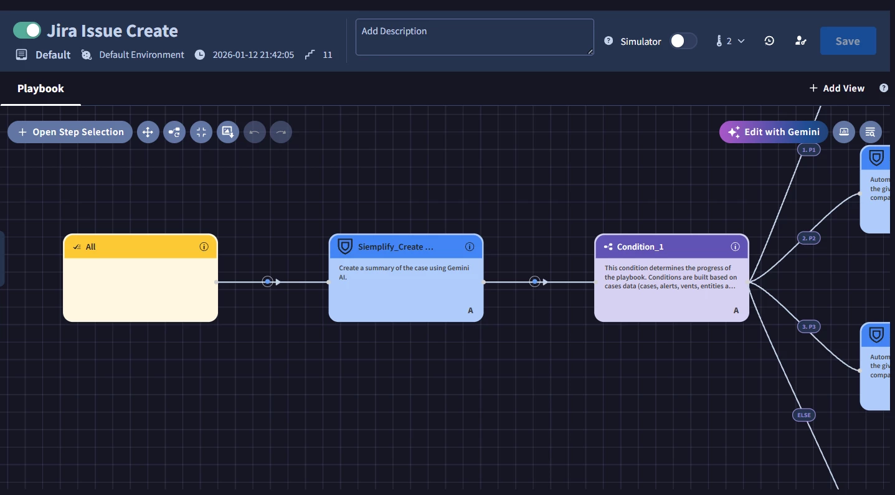The height and width of the screenshot is (495, 895).
Task: Click Edit with Gemini button
Action: coord(774,132)
